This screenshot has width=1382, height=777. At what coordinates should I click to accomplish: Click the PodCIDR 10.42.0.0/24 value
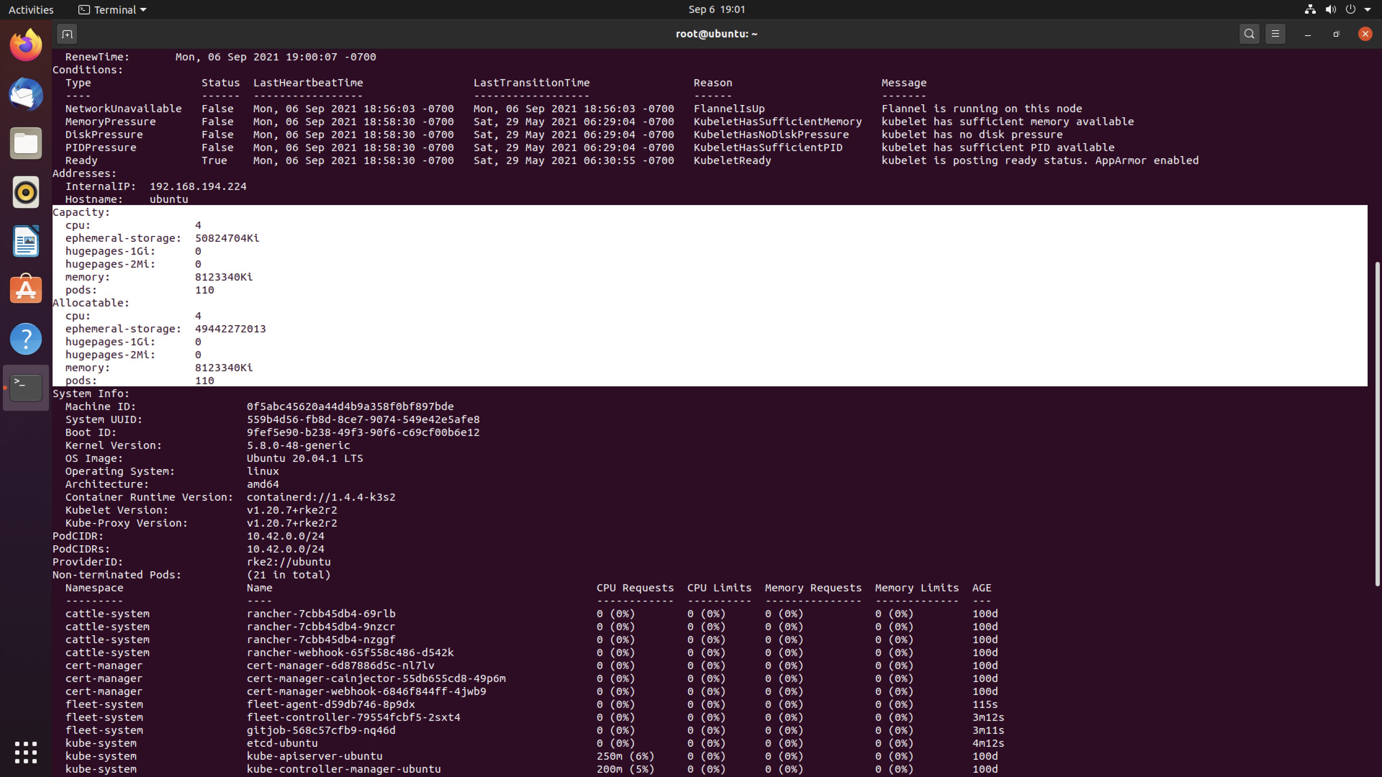285,536
